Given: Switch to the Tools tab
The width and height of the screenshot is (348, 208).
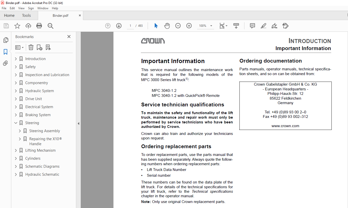Looking at the screenshot, I should tap(26, 16).
